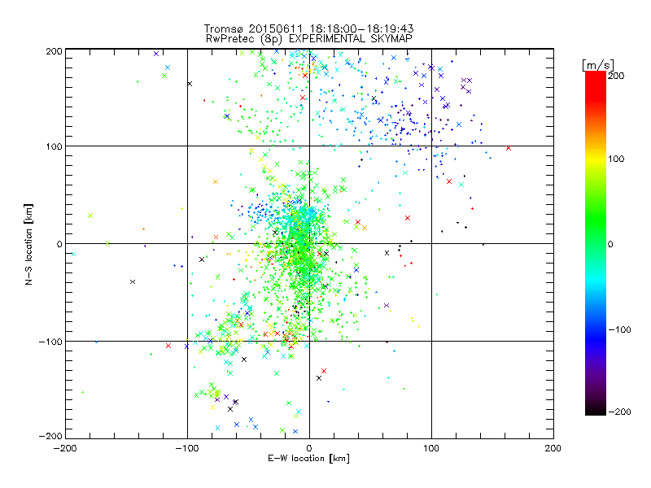Screen dimensions: 651x488
Task: Click the plot title 'Tromsø 20150611 18:18:00-18:19:43'
Action: coord(308,28)
